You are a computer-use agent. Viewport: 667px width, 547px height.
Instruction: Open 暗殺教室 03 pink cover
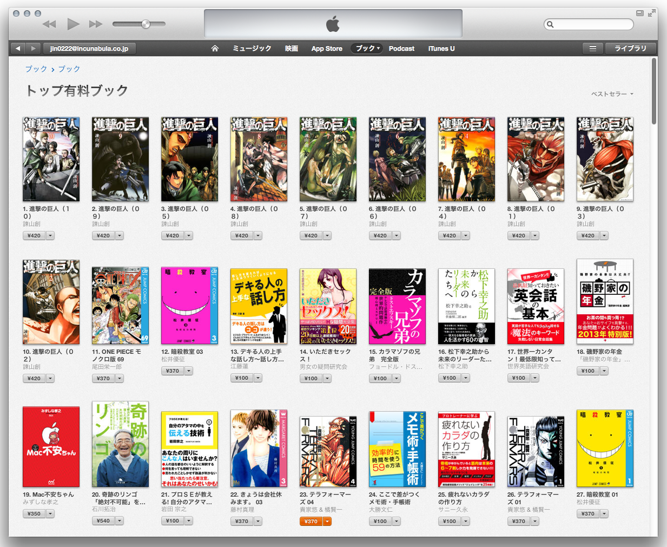(189, 305)
